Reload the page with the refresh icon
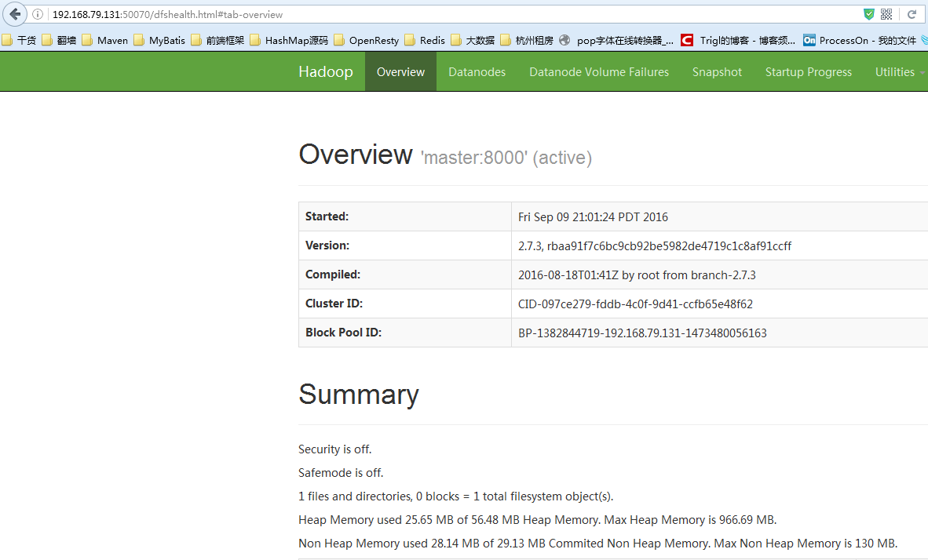This screenshot has width=928, height=560. (x=912, y=14)
